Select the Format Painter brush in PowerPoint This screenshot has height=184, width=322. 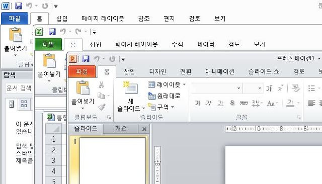[x=102, y=107]
